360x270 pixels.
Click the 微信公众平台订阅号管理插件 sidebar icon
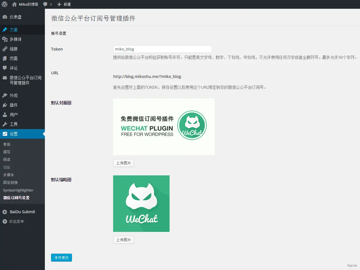tap(5, 78)
